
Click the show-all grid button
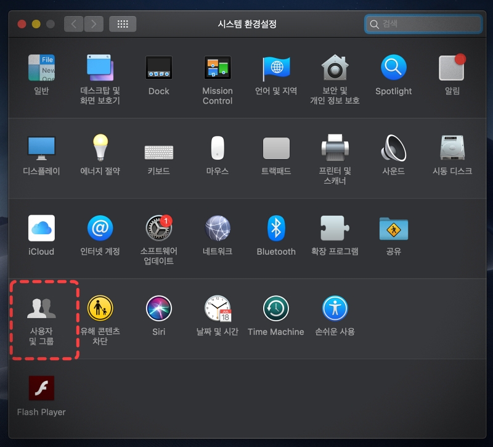coord(123,24)
